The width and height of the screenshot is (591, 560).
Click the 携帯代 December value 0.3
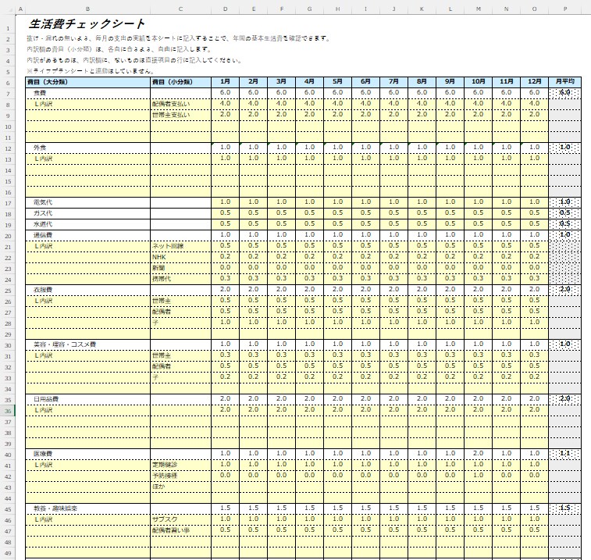(x=535, y=279)
